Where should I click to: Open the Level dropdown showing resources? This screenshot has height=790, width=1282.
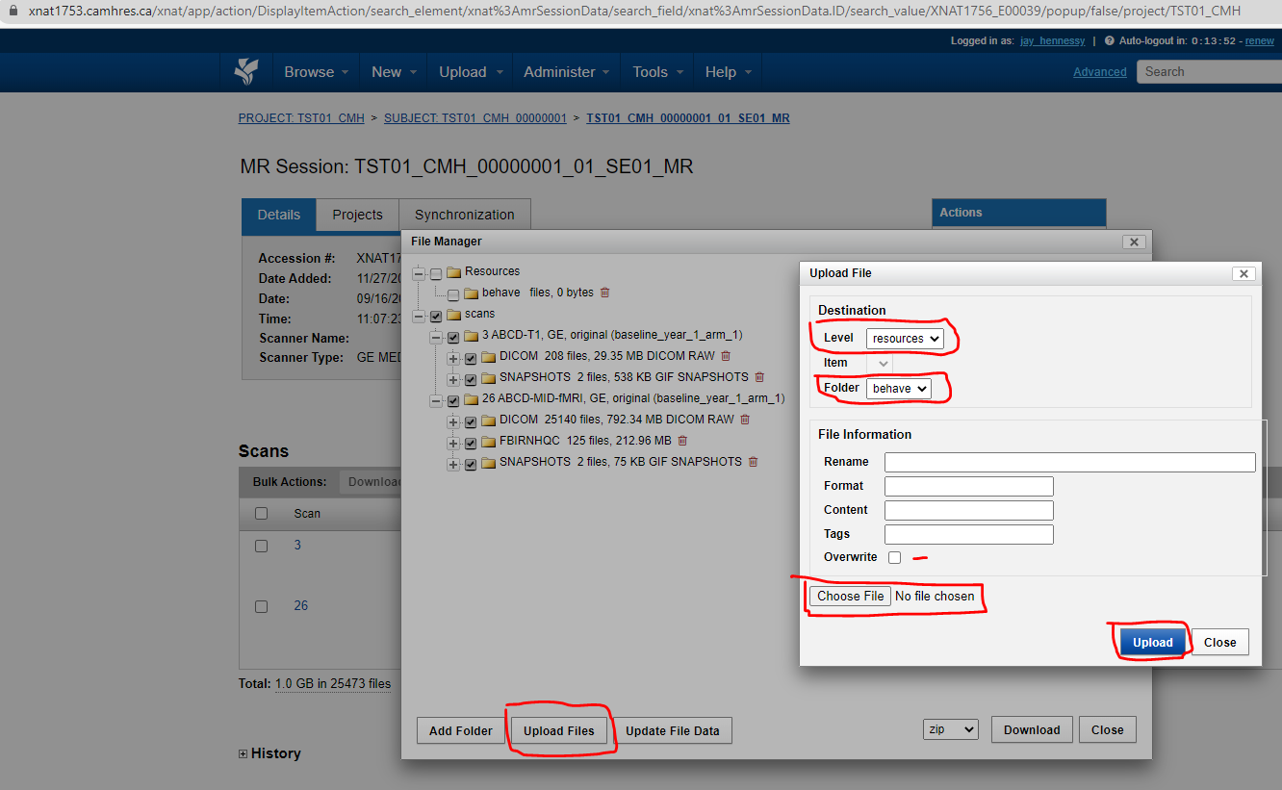905,339
